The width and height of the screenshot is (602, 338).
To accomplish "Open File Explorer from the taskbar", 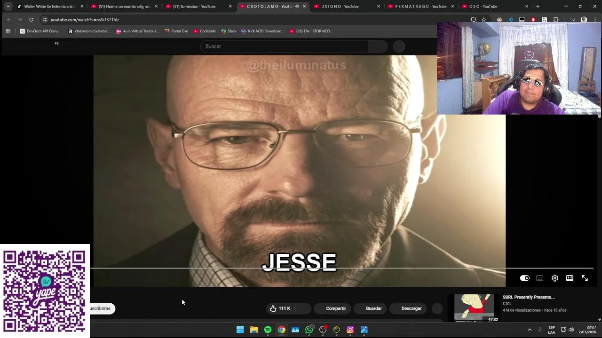I will 254,330.
